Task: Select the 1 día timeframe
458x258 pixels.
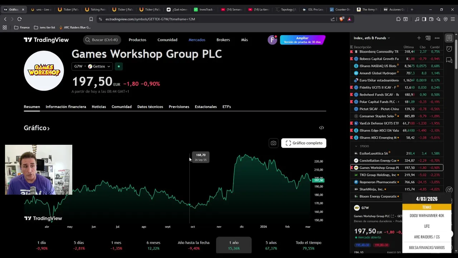Action: click(42, 245)
